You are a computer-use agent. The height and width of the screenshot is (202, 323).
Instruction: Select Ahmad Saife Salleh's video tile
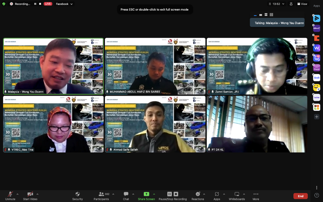(x=155, y=124)
